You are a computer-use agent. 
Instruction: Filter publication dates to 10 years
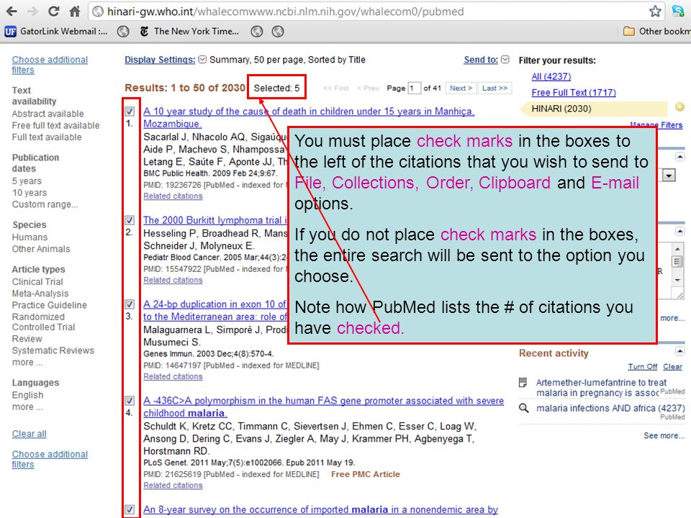pyautogui.click(x=29, y=193)
